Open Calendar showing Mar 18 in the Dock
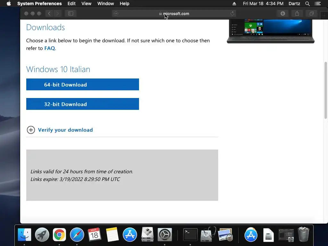This screenshot has width=328, height=246. pyautogui.click(x=94, y=234)
